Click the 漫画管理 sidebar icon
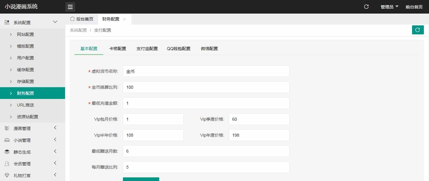Screen dimensions: 429x181 pyautogui.click(x=6, y=128)
